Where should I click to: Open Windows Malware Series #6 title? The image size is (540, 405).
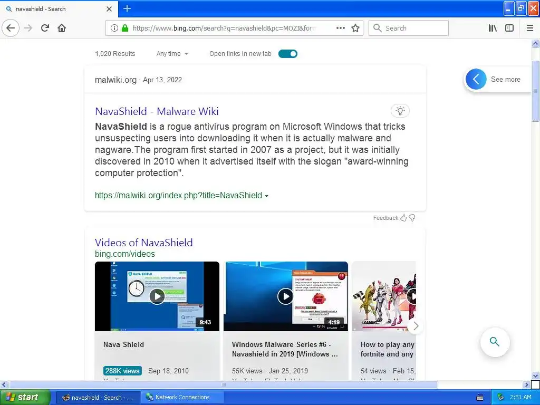pyautogui.click(x=285, y=349)
